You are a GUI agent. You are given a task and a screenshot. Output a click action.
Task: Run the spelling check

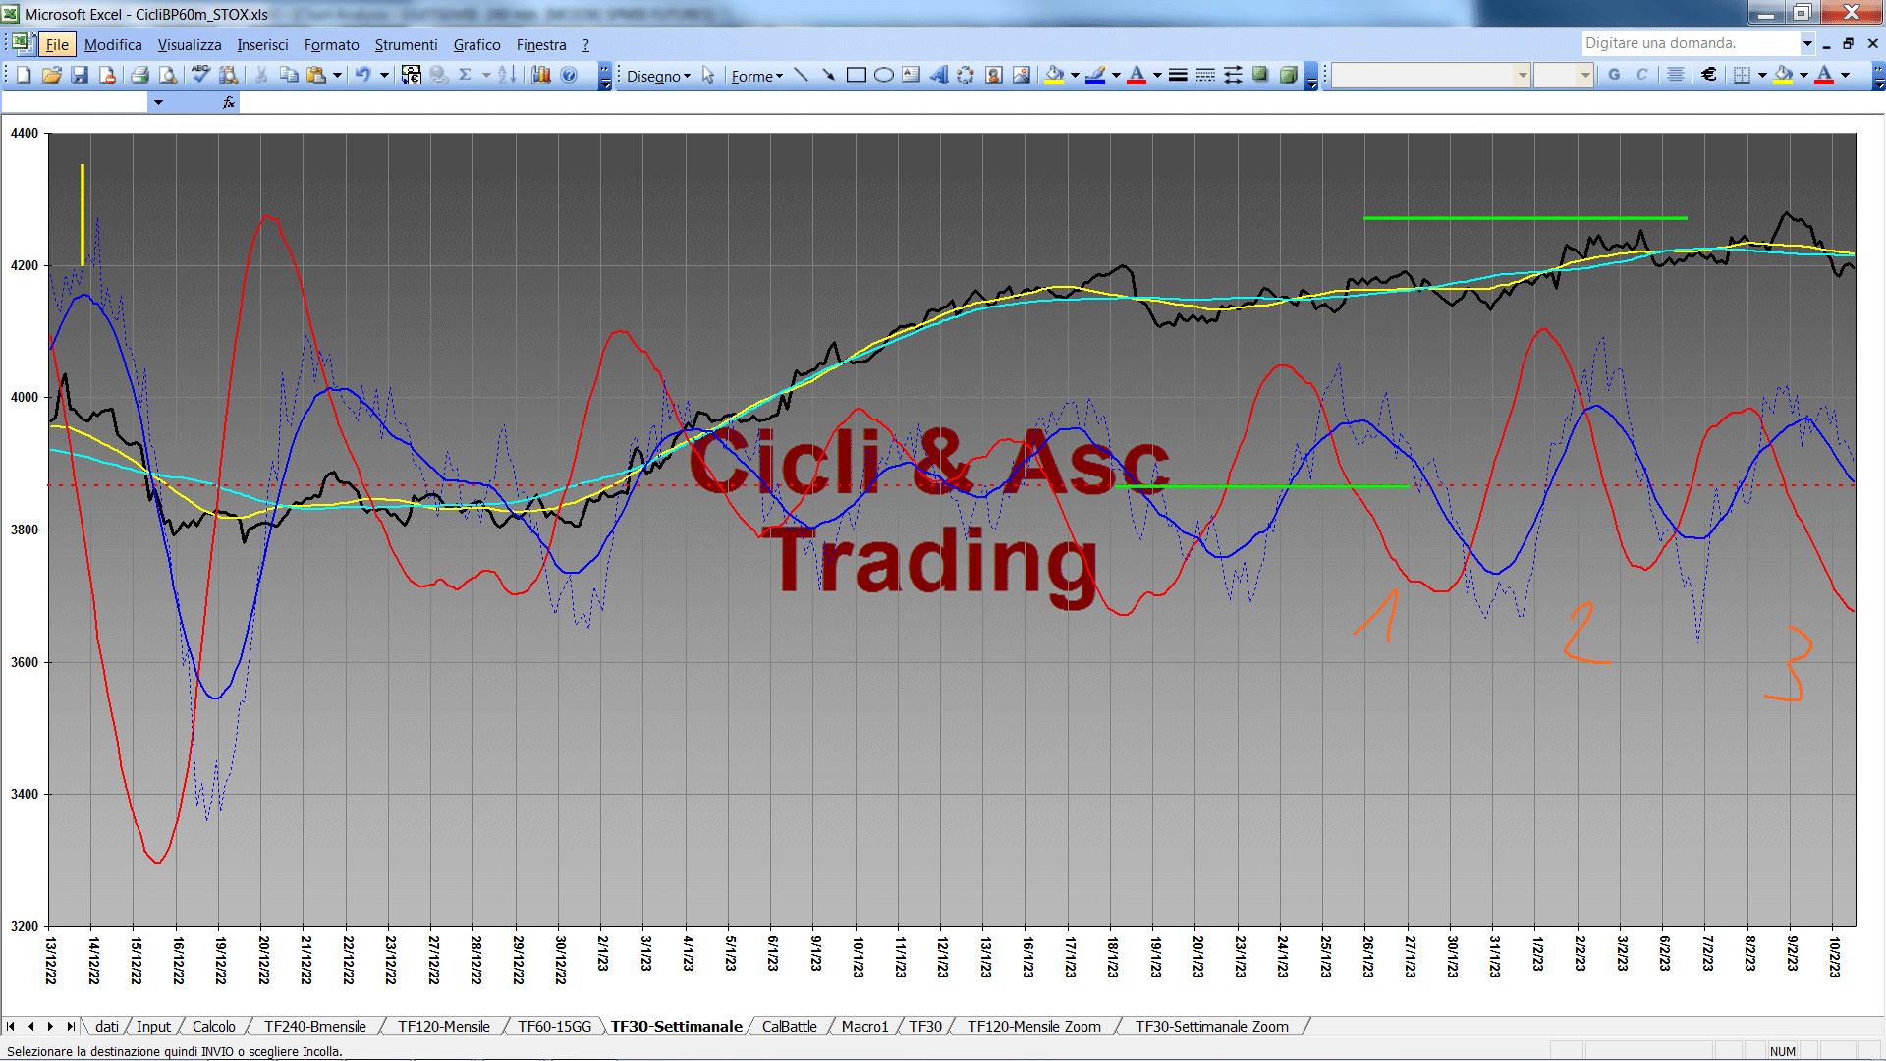coord(200,75)
